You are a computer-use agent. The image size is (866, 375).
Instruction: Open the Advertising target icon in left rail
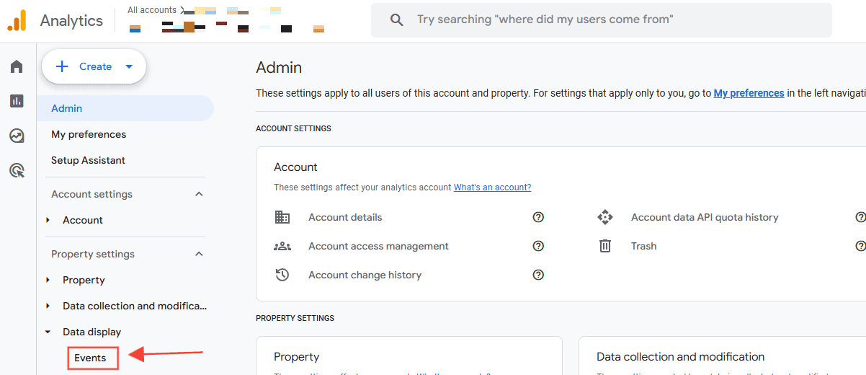17,170
